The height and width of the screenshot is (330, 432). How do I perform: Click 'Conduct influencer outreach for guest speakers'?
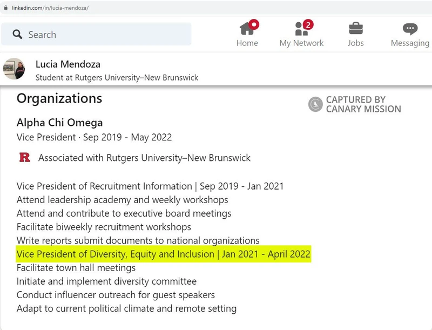pos(116,295)
